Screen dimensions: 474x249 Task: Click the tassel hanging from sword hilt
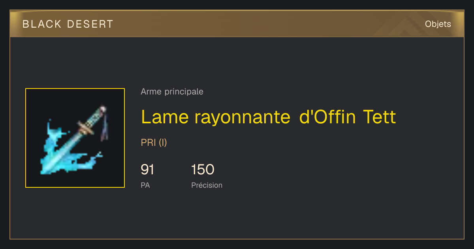[x=105, y=126]
